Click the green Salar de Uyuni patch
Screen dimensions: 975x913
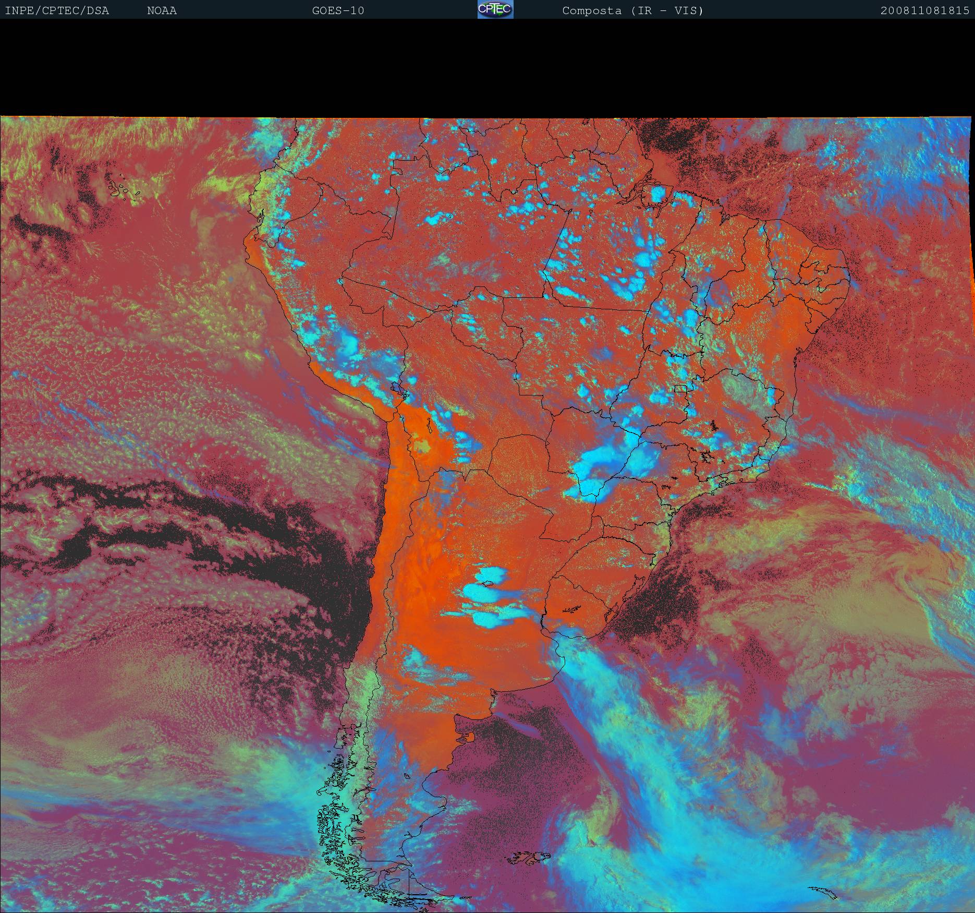(422, 446)
